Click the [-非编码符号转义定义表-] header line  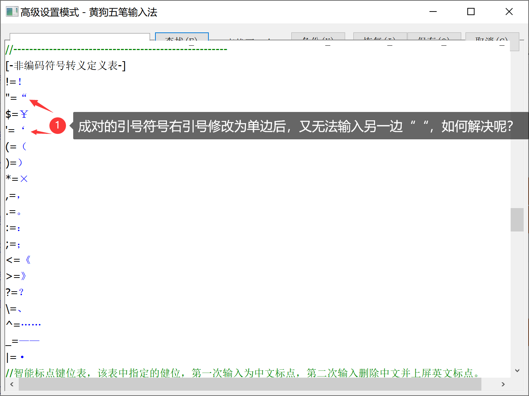coord(66,66)
